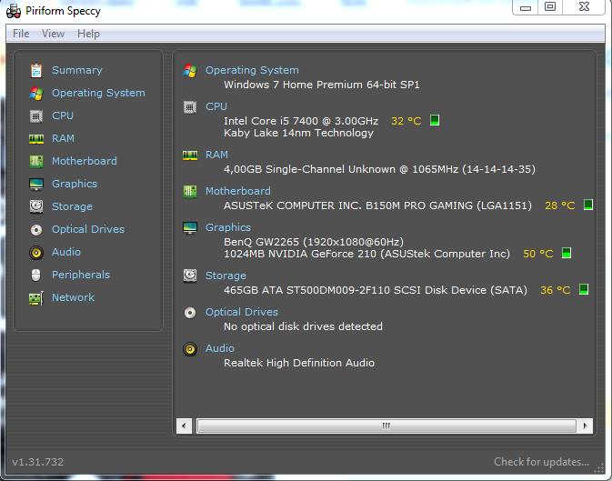Open the File menu

[x=21, y=34]
